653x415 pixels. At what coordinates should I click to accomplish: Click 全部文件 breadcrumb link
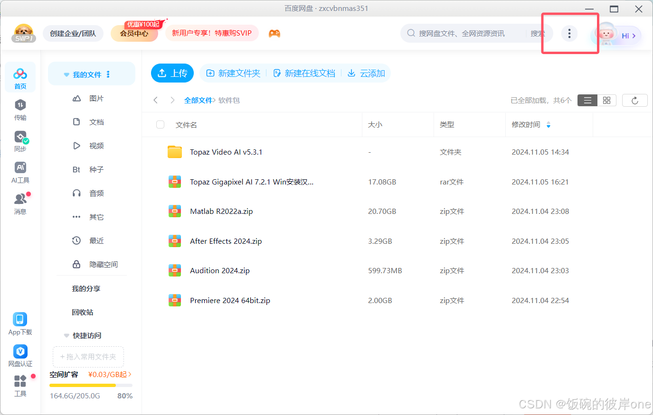(x=198, y=100)
